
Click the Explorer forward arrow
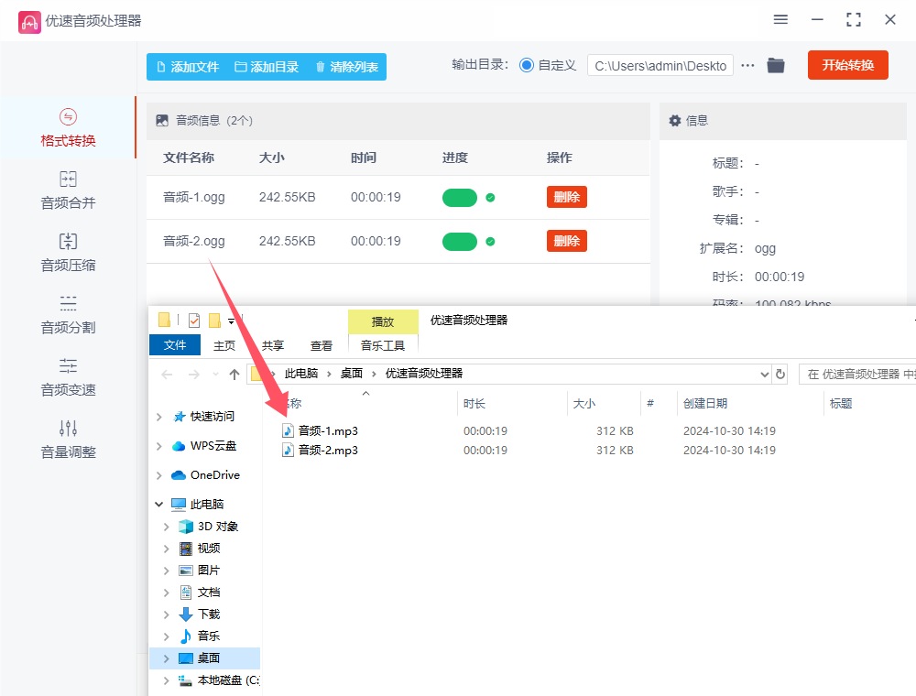(194, 375)
